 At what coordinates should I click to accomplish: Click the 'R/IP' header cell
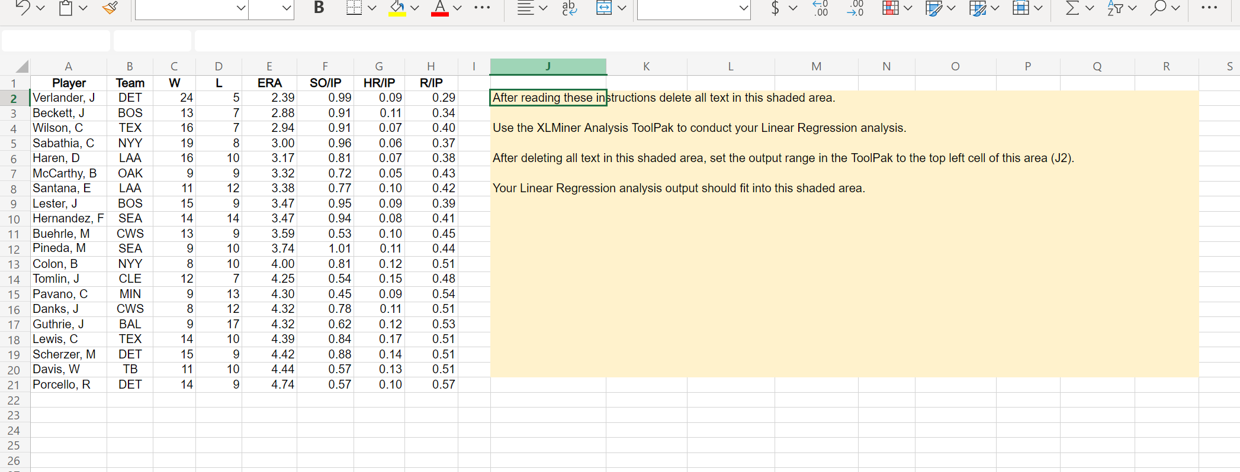pyautogui.click(x=431, y=83)
